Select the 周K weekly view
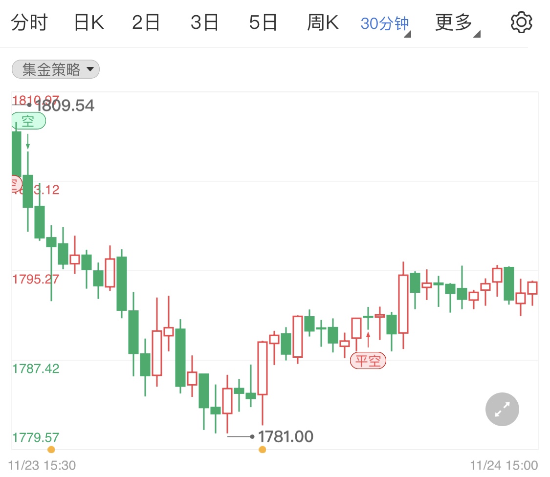 tap(322, 22)
